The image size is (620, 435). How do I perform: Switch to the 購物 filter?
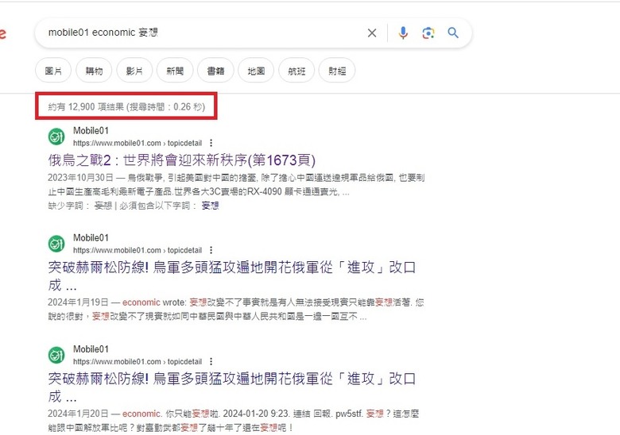point(94,71)
